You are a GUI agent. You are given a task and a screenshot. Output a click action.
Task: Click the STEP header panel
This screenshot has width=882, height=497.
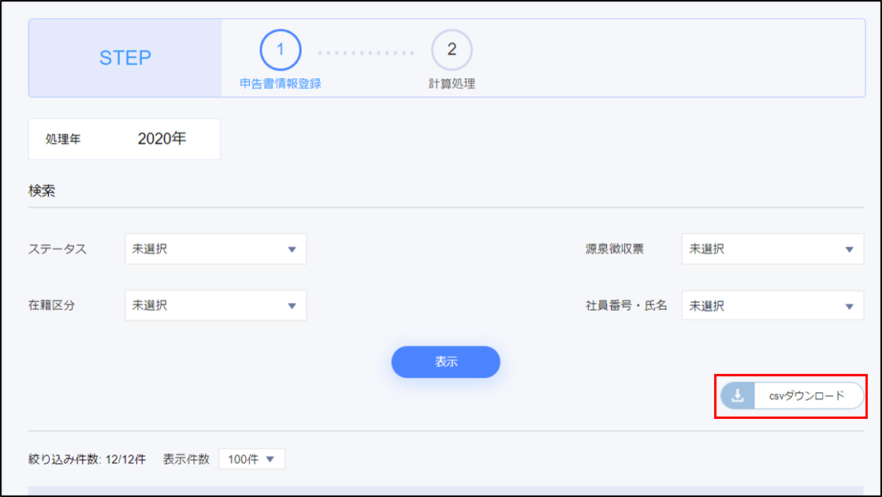click(x=125, y=58)
